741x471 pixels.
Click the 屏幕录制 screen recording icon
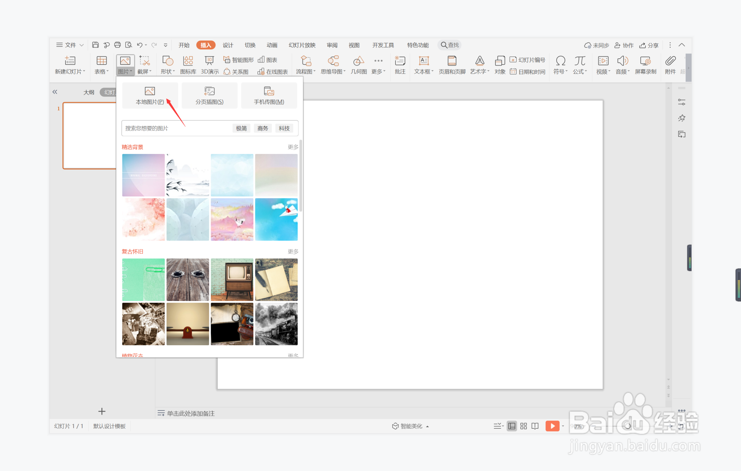click(645, 61)
